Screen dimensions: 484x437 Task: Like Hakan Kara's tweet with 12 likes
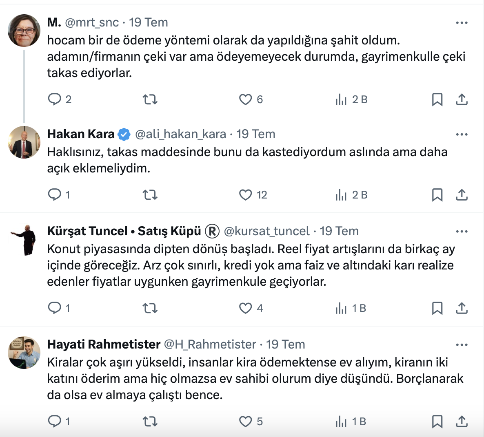[x=246, y=195]
